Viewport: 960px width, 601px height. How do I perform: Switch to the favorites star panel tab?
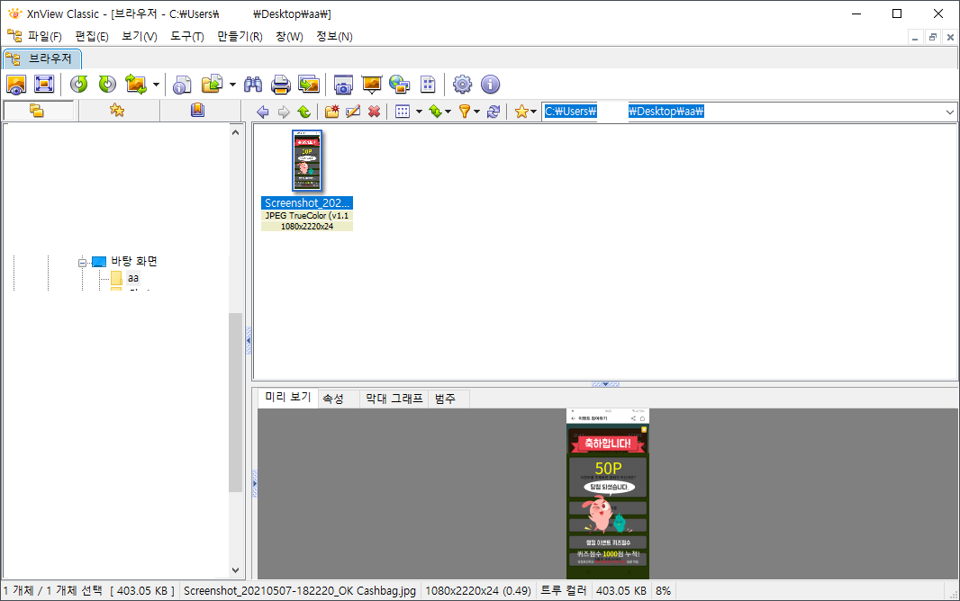pos(117,111)
